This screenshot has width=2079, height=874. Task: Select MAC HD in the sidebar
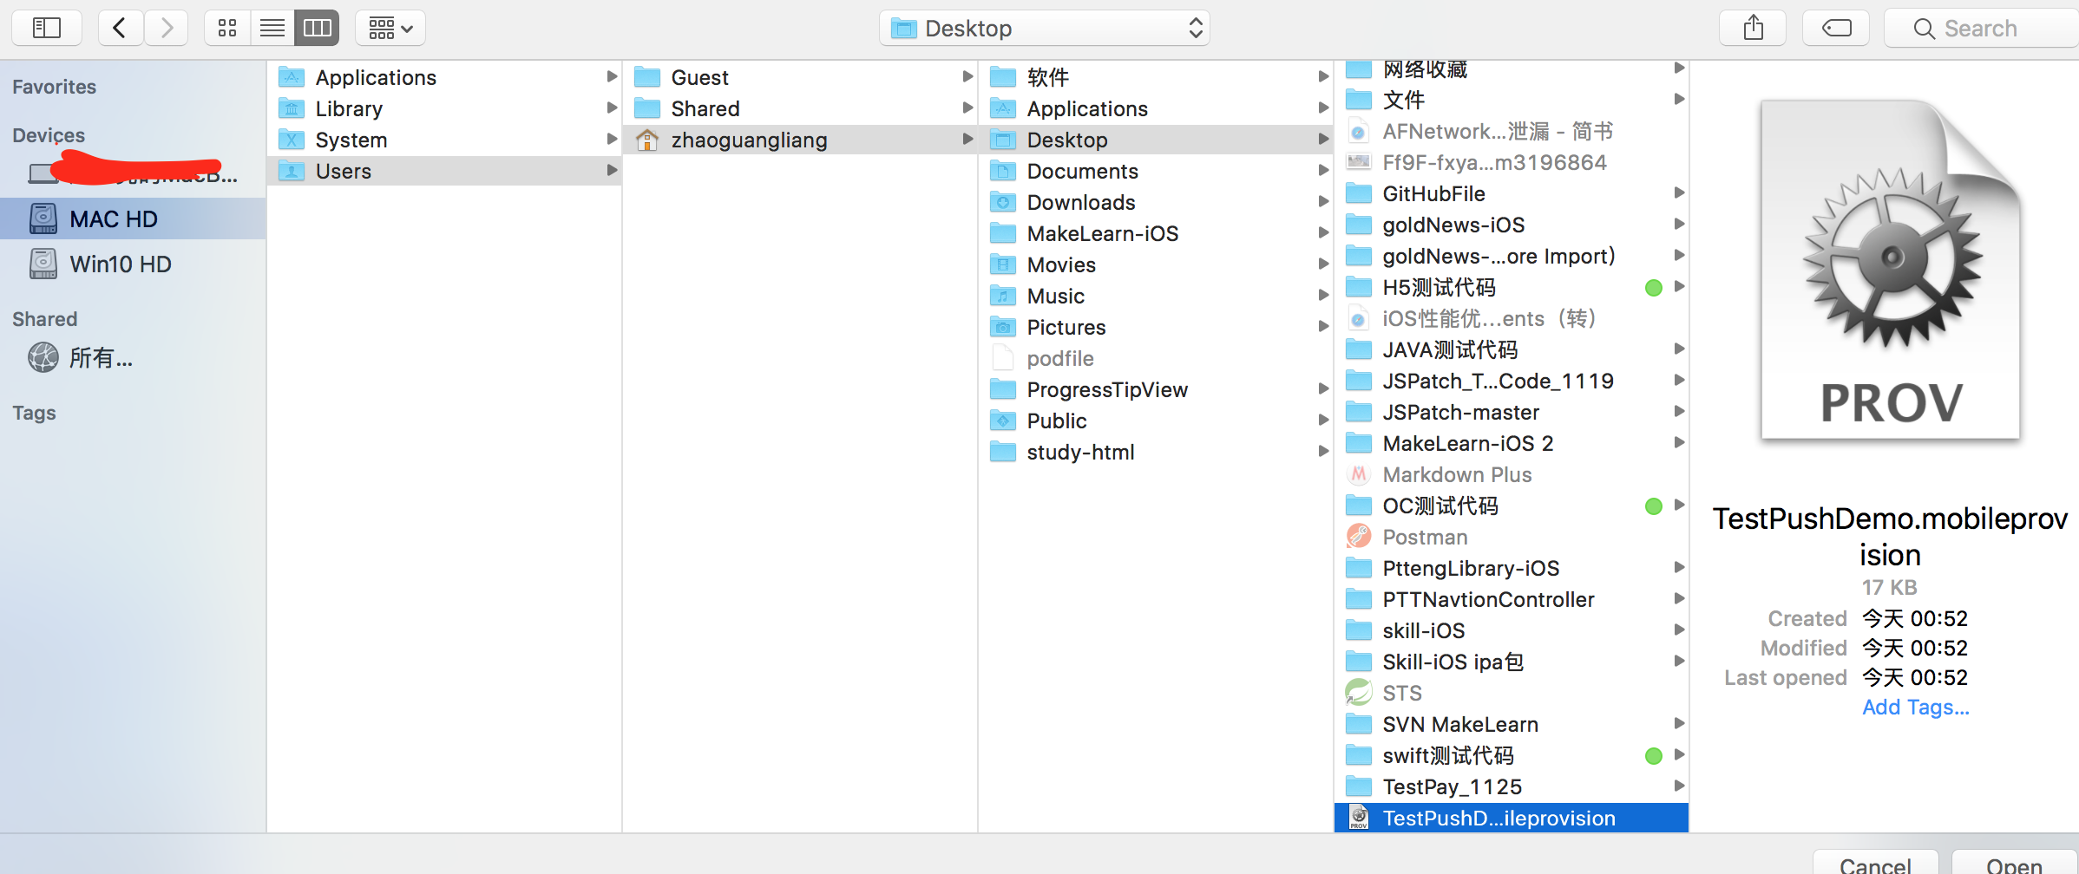click(113, 219)
